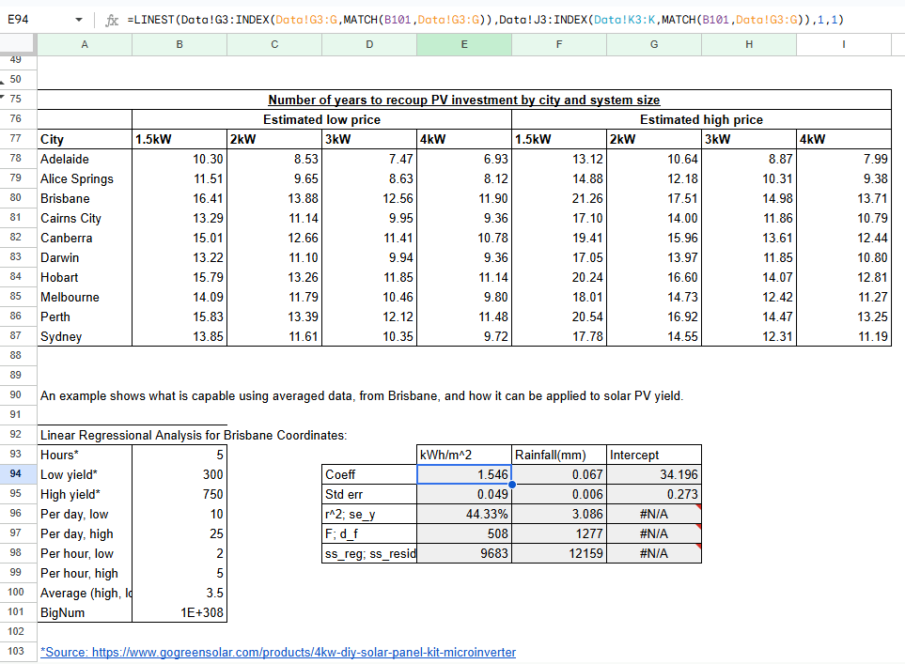Select column H header
Image resolution: width=905 pixels, height=664 pixels.
(x=749, y=44)
